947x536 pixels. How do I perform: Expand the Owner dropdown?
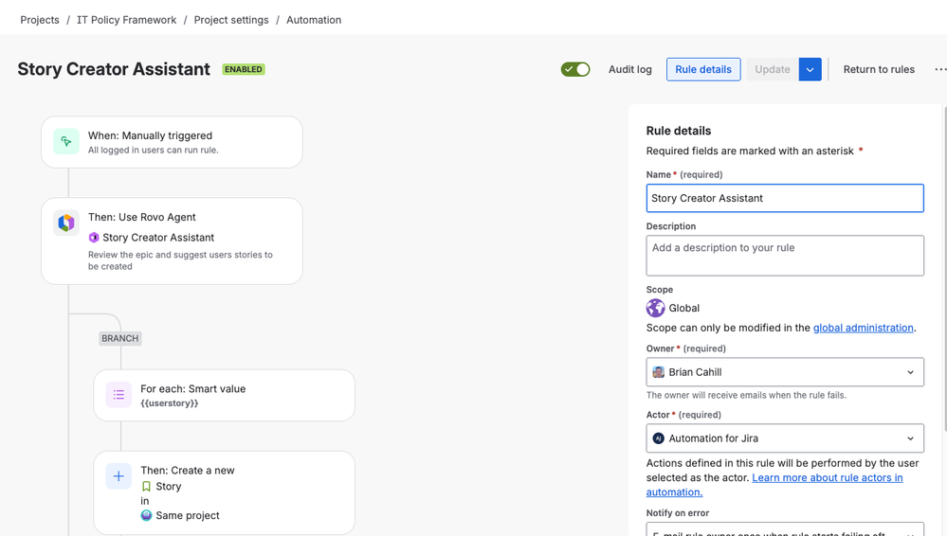[x=910, y=372]
